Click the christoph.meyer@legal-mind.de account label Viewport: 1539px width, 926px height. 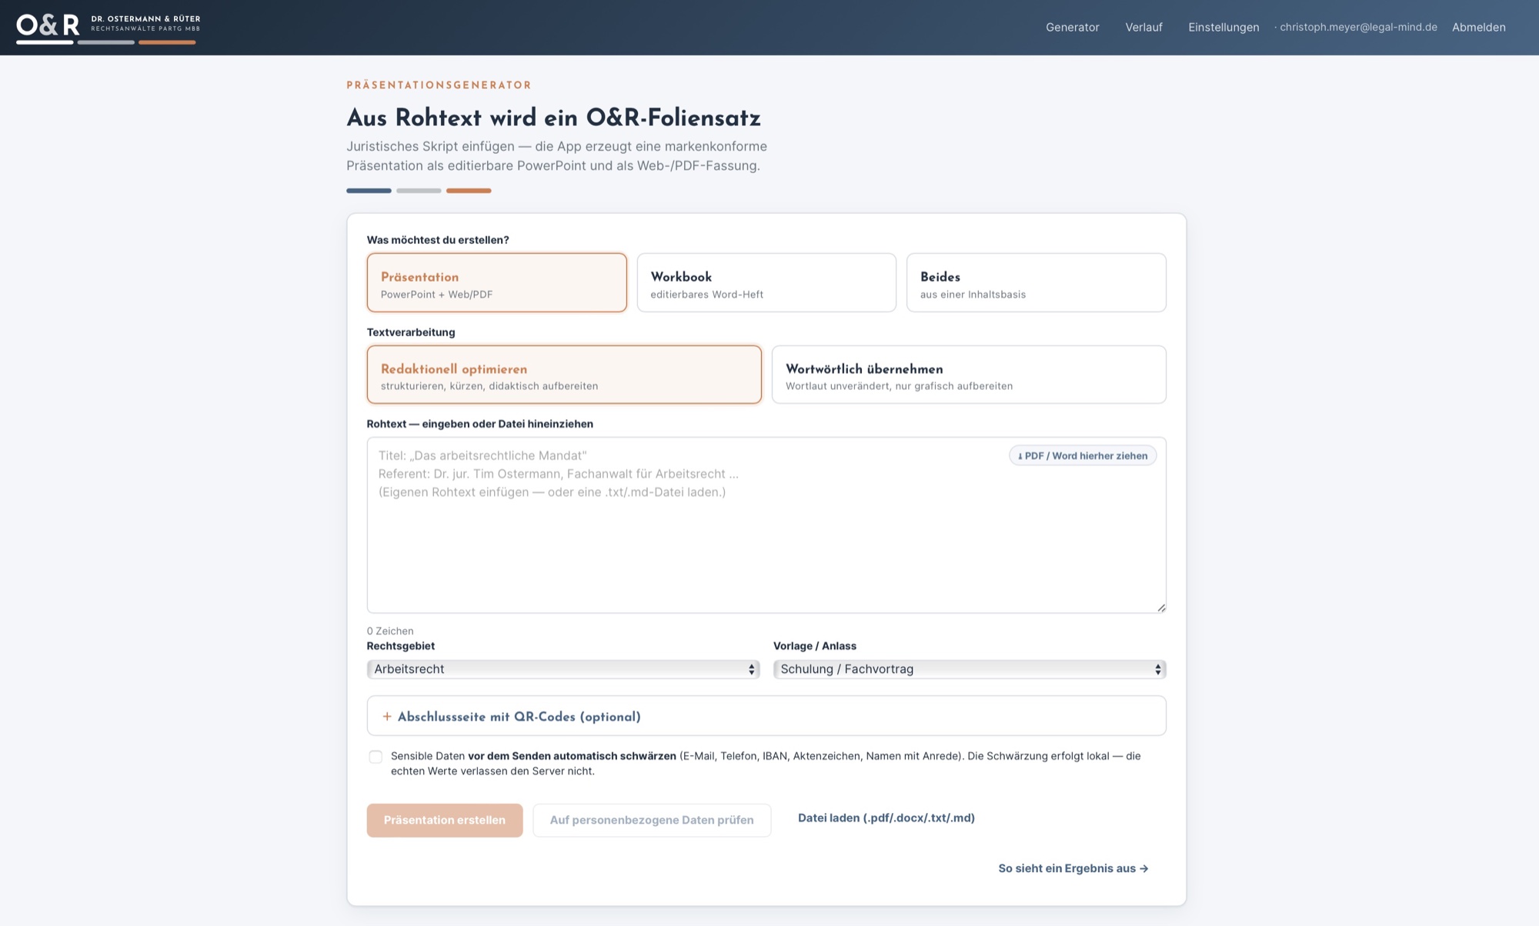(x=1358, y=27)
